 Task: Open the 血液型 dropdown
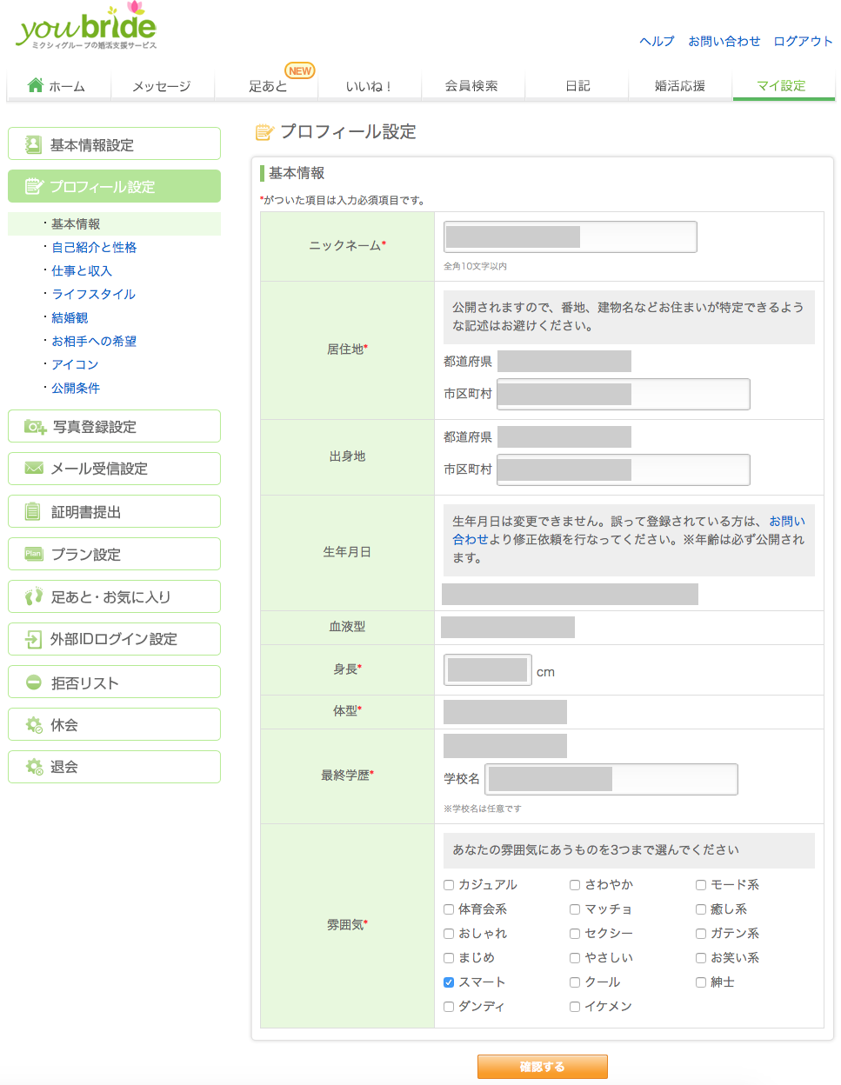(508, 627)
